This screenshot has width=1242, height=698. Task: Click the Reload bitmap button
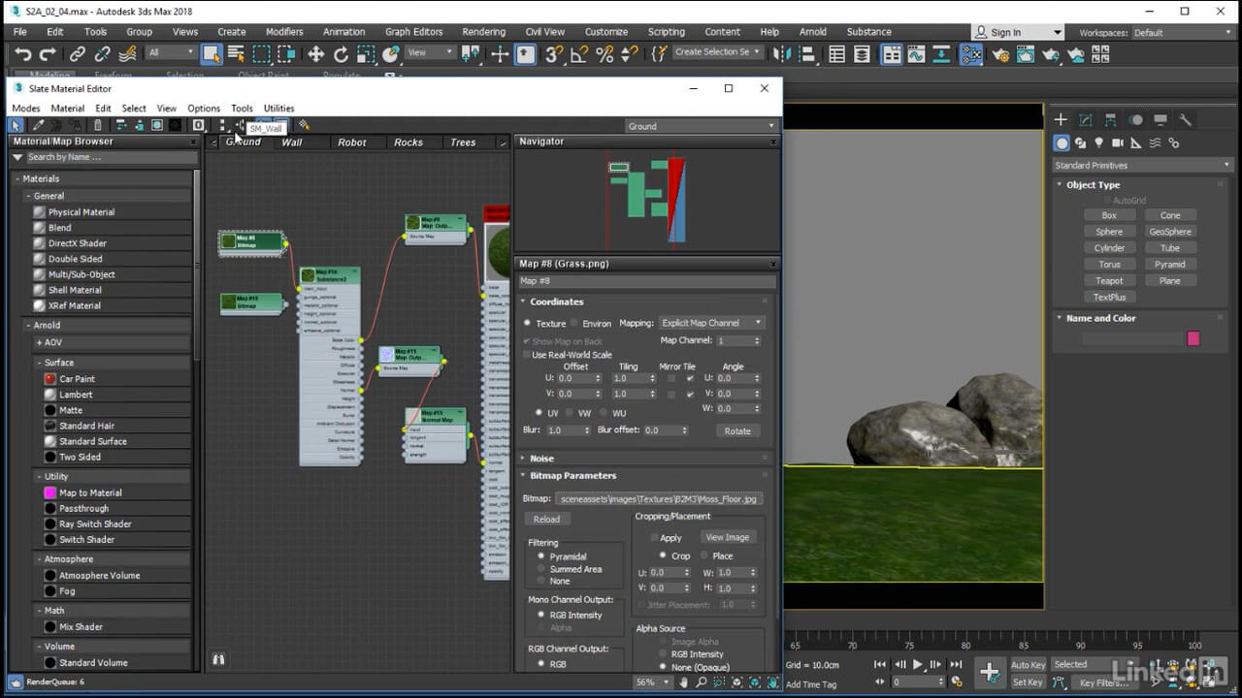point(546,520)
